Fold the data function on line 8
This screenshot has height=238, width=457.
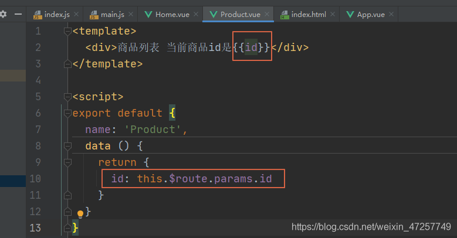[67, 145]
